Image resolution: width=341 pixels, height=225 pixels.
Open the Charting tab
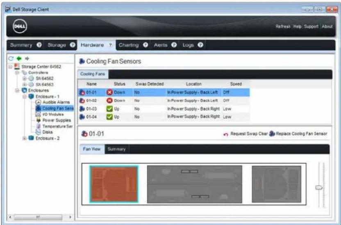129,45
